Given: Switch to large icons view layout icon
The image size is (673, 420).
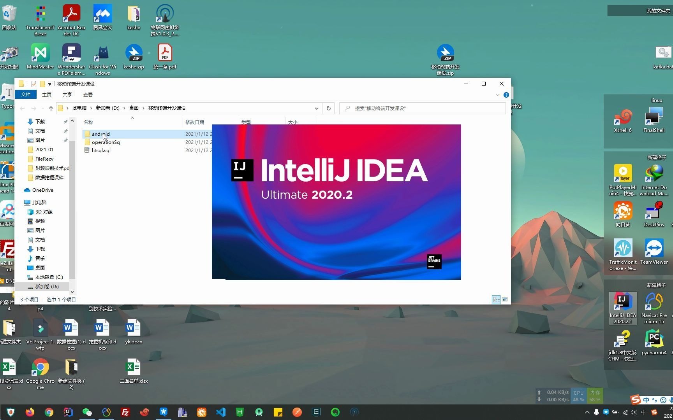Looking at the screenshot, I should 505,299.
